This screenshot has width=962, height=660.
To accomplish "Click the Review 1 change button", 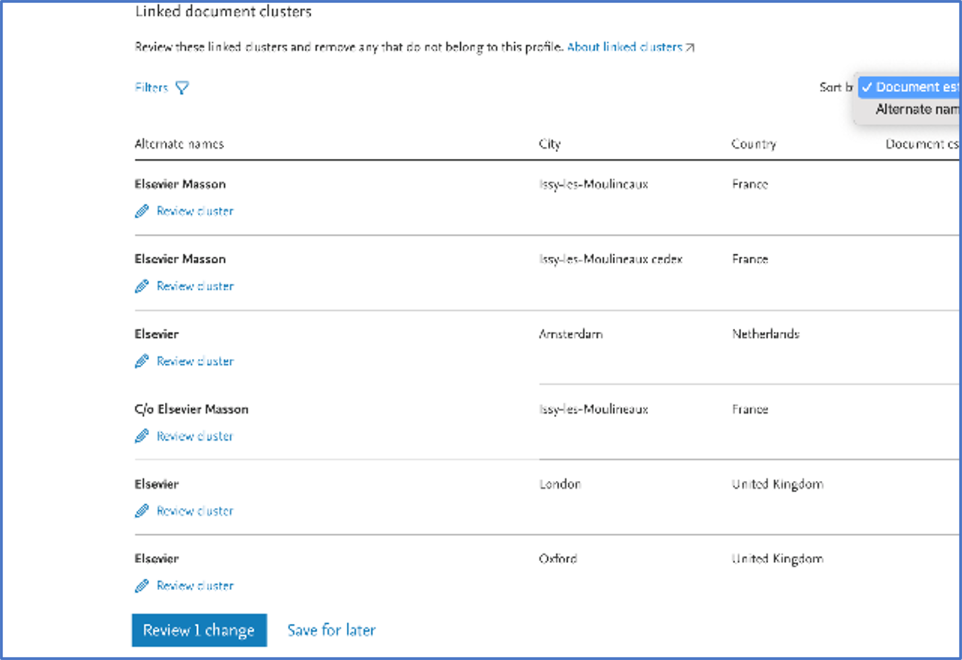I will [x=199, y=630].
